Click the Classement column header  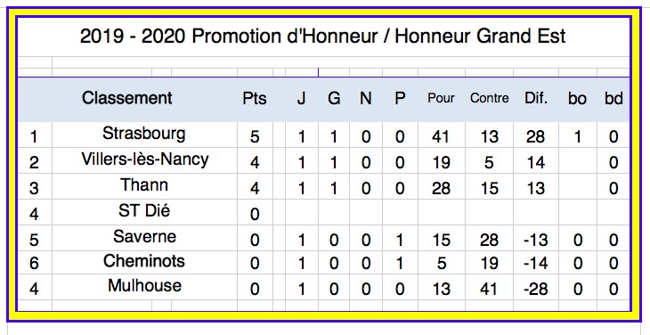coord(126,99)
